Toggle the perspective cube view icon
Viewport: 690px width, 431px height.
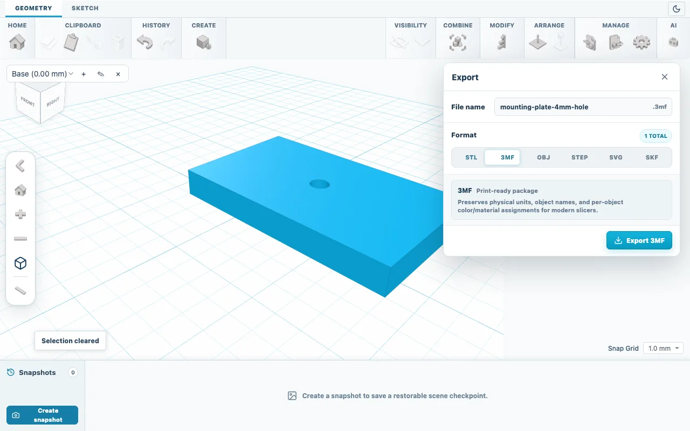(x=20, y=263)
